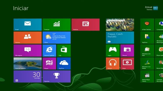Open the calendar tile showing 30 domingo
The width and height of the screenshot is (163, 91).
pyautogui.click(x=28, y=76)
